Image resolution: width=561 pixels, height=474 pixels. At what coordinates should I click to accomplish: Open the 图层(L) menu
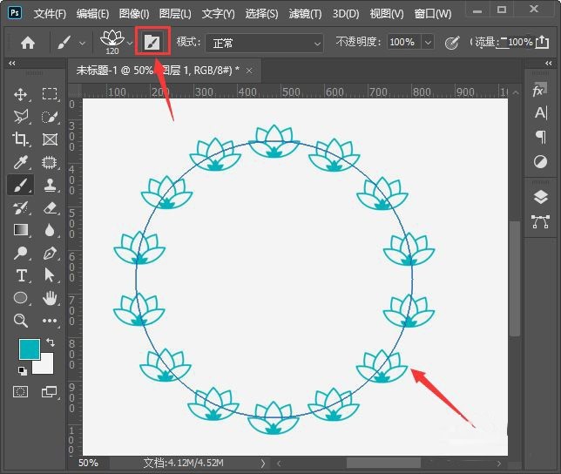[x=176, y=14]
